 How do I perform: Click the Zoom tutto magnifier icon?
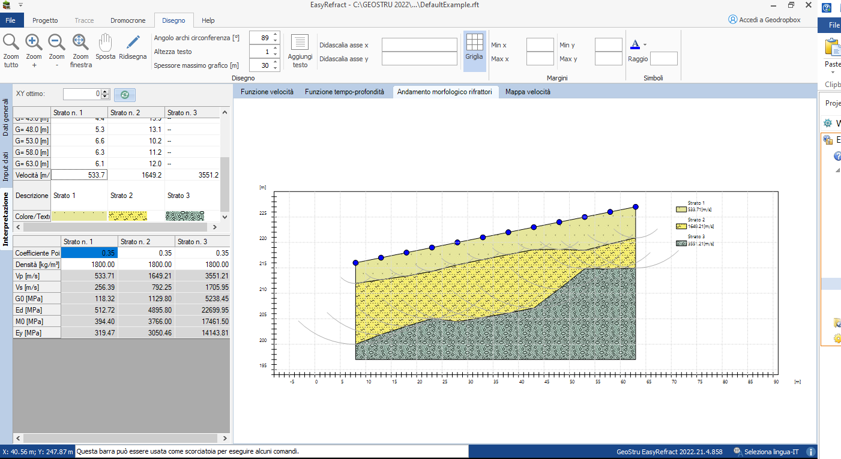11,42
